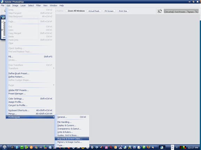
Task: Open the Image menu
Action: (15, 6)
